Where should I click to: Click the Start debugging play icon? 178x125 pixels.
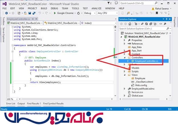pyautogui.click(x=55, y=13)
